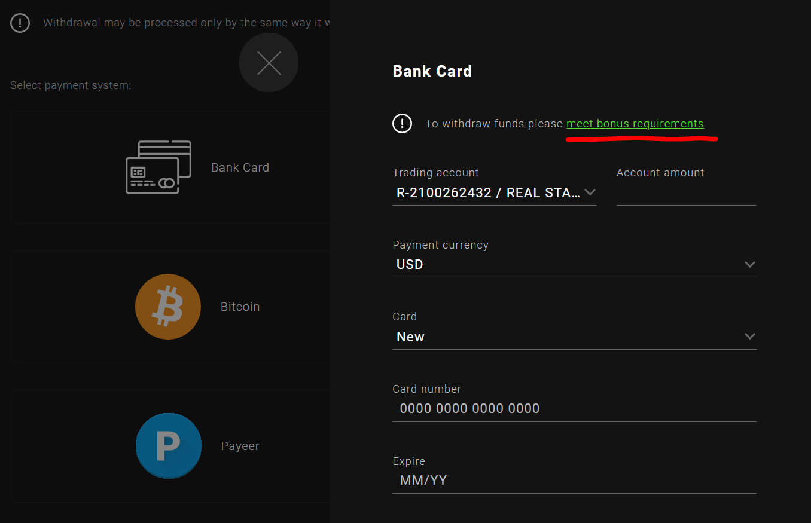Focus the Card number input field
Image resolution: width=811 pixels, height=523 pixels.
click(x=575, y=409)
